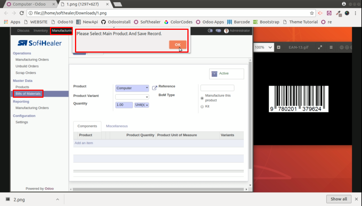Viewport: 362px width, 206px height.
Task: Click the eyedropper extension icon
Action: pos(338,13)
